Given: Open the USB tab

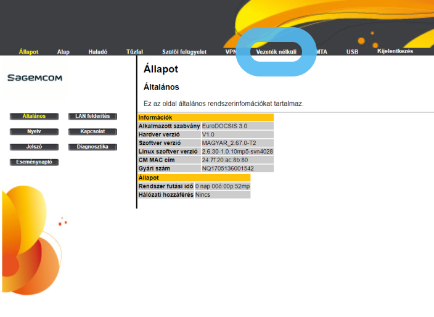Looking at the screenshot, I should pos(352,52).
